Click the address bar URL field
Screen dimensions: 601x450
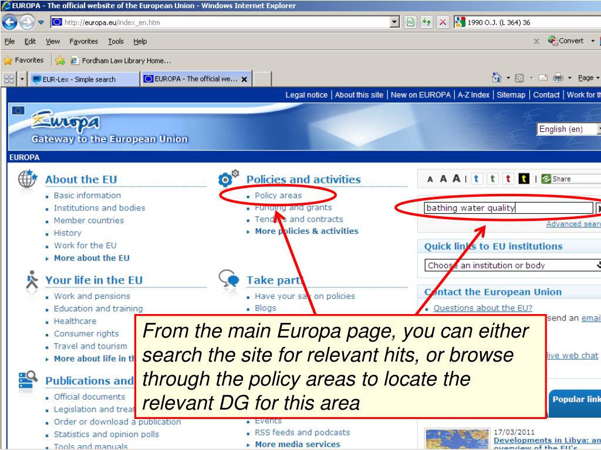click(221, 22)
